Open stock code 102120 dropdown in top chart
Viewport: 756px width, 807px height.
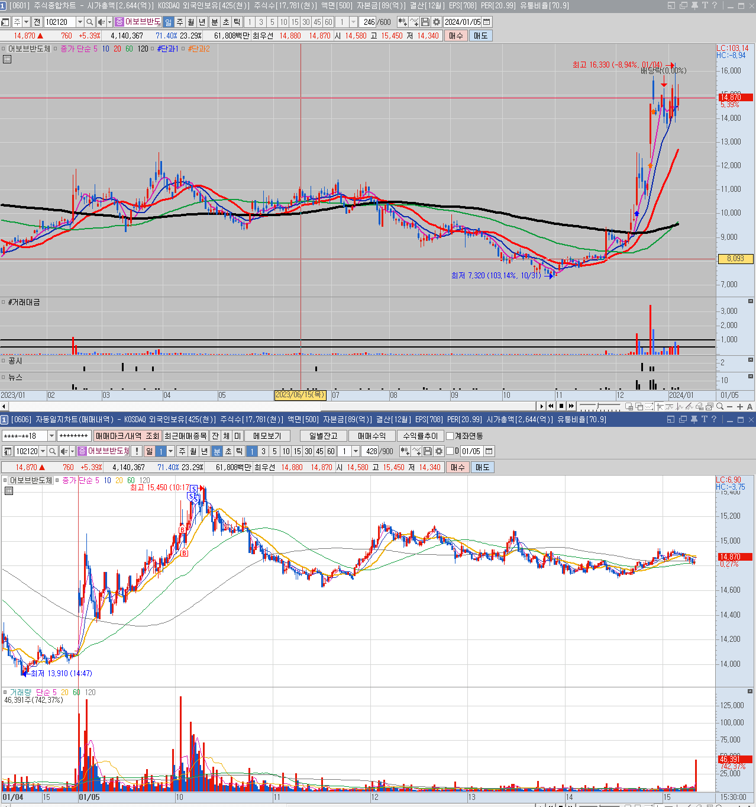coord(80,22)
